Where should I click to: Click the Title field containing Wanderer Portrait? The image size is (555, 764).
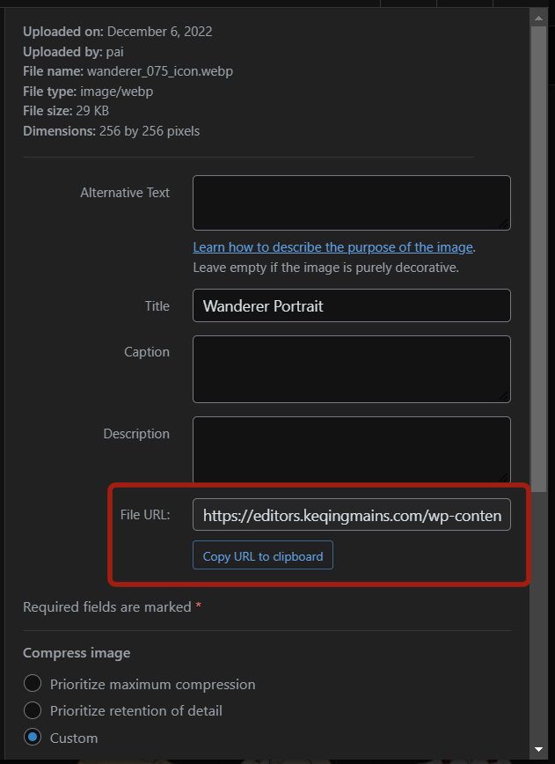(351, 305)
